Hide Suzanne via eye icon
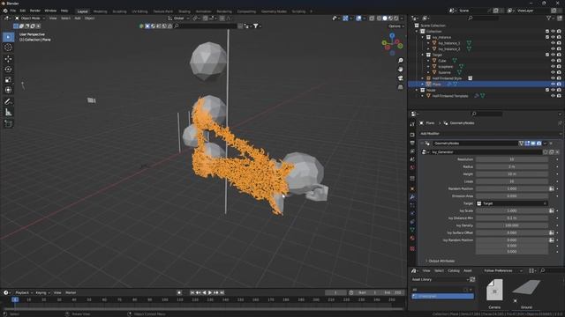This screenshot has width=565, height=317. (554, 72)
